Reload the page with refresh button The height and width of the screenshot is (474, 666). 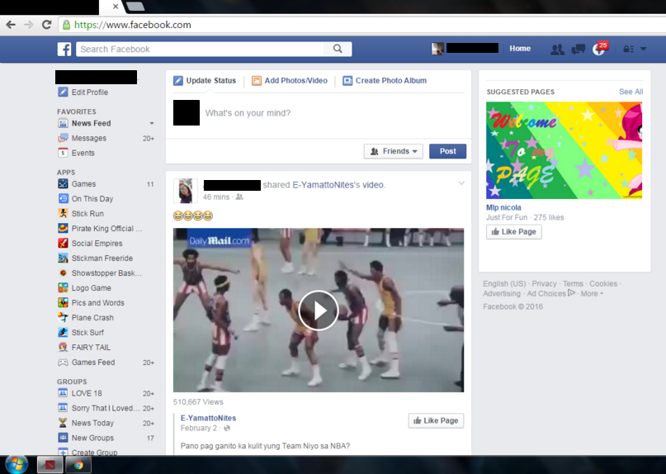[x=47, y=25]
